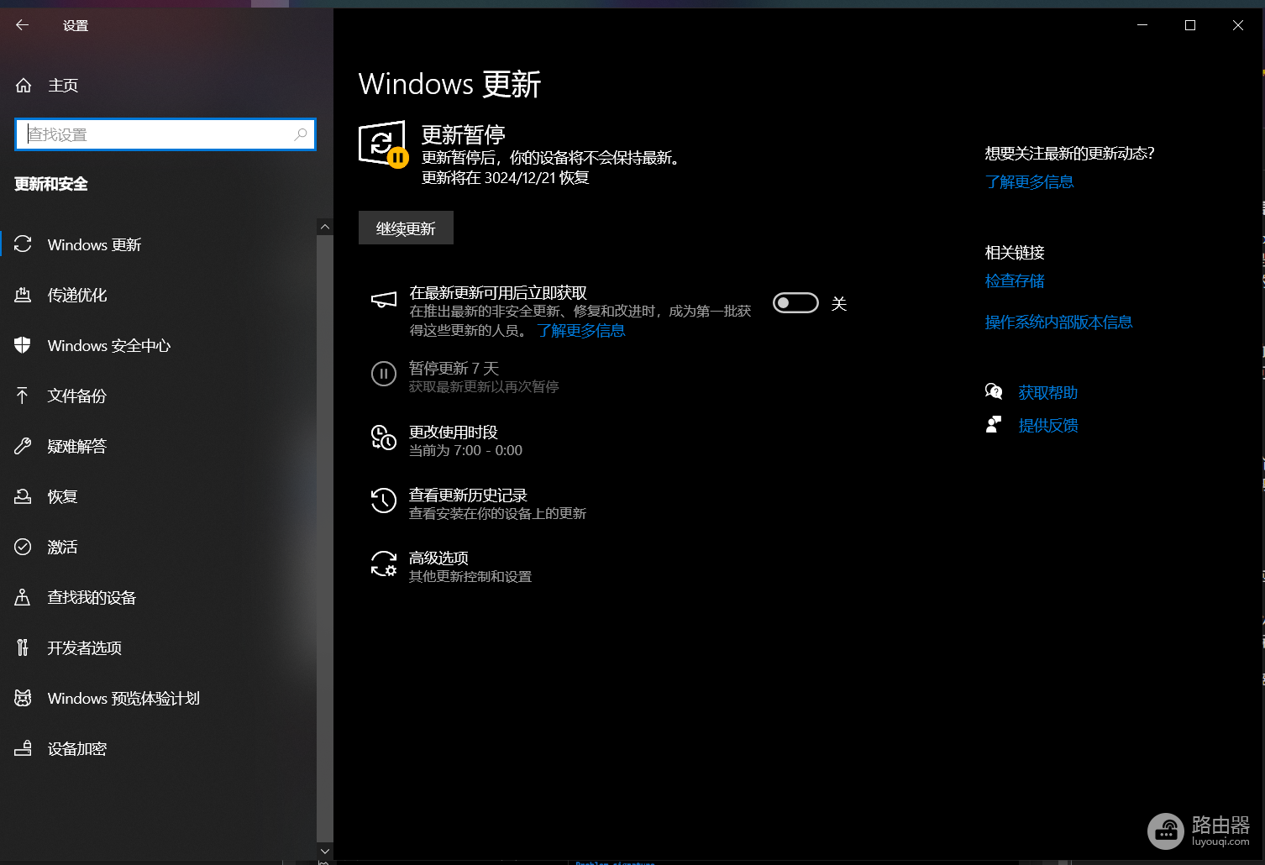1265x865 pixels.
Task: Click the cat icon for Windows 预览体验计划
Action: (x=23, y=698)
